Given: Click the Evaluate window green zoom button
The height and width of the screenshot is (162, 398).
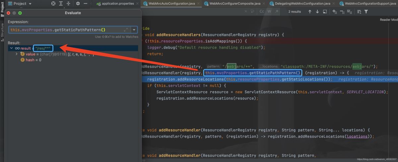Looking at the screenshot, I should [x=20, y=13].
